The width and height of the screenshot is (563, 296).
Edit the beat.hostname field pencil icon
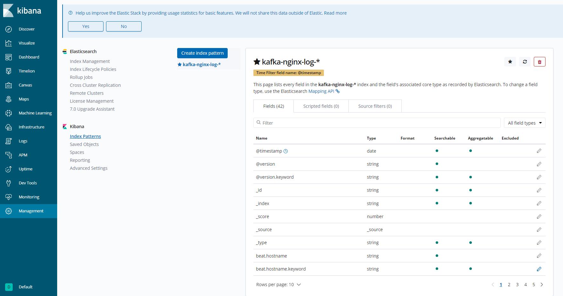pyautogui.click(x=539, y=256)
